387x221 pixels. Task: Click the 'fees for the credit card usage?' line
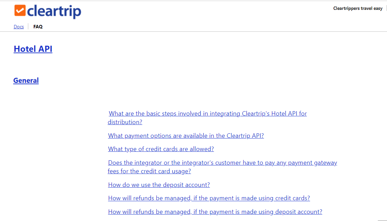149,171
